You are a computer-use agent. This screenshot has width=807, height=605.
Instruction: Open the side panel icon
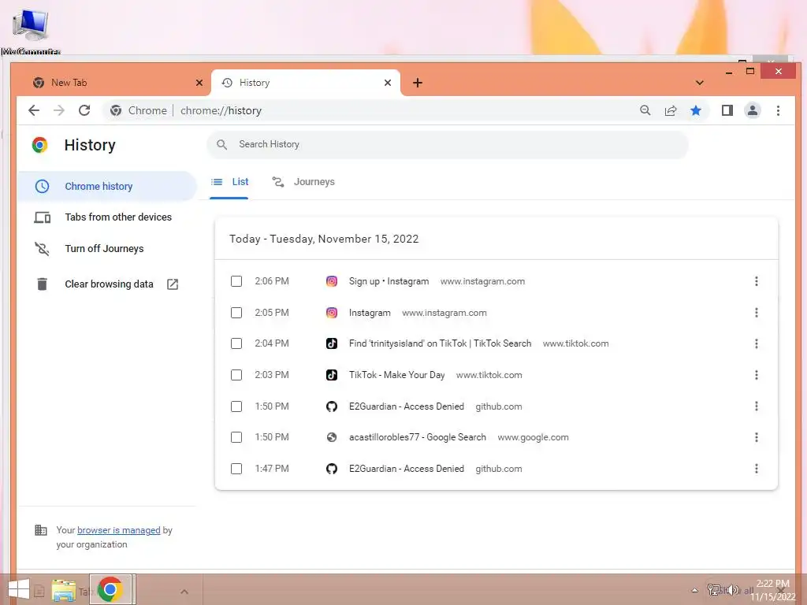click(x=727, y=110)
